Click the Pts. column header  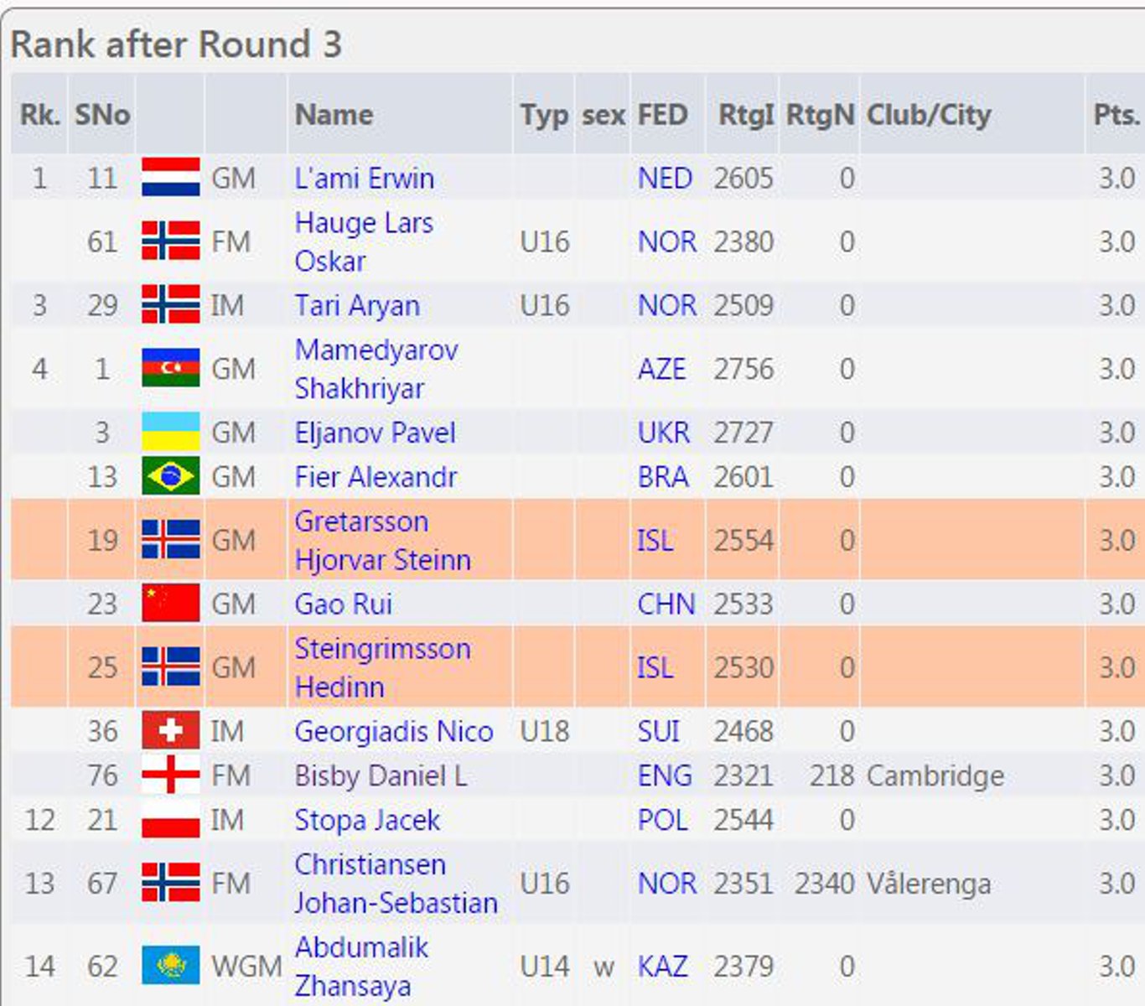pyautogui.click(x=1117, y=115)
